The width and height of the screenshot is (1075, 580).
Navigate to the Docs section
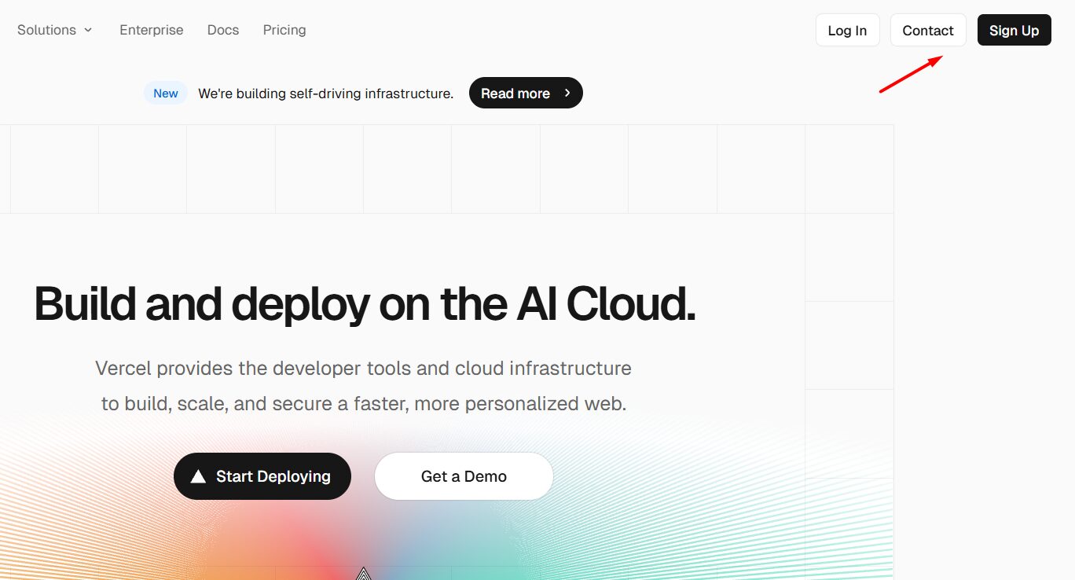pos(222,30)
